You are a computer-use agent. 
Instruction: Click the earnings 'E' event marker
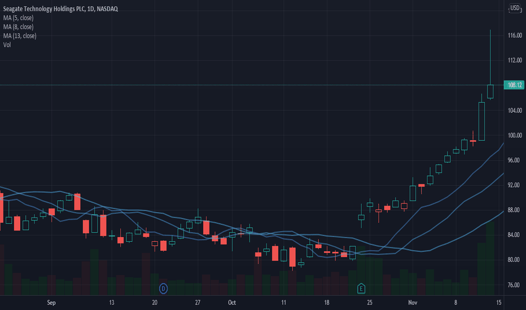361,288
